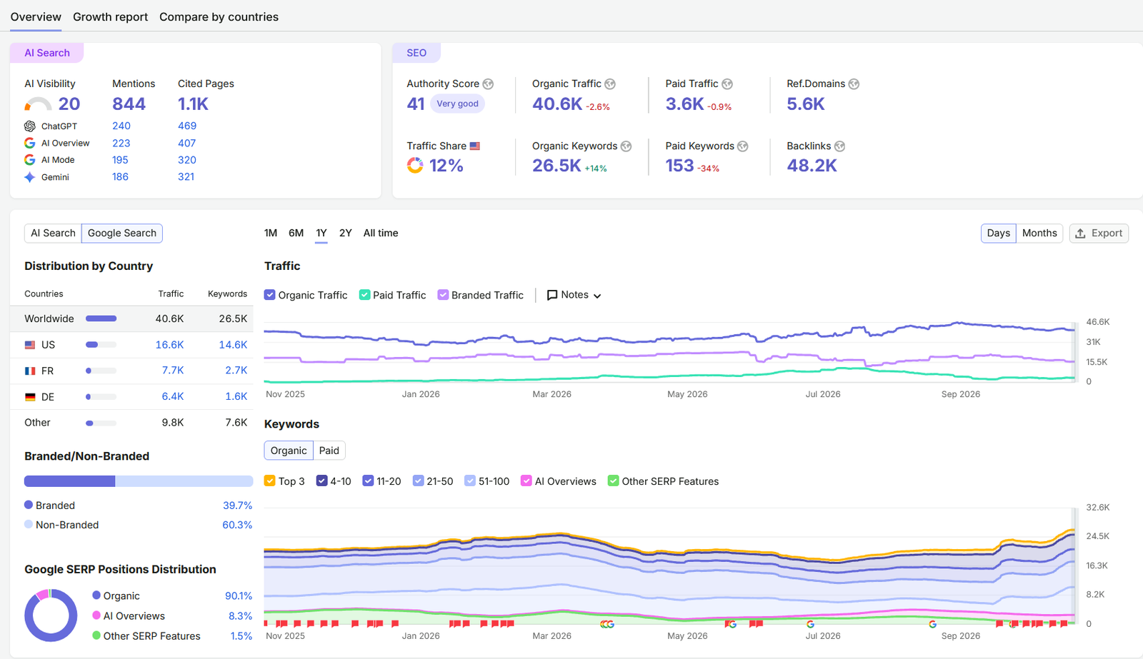Toggle the AI Overviews keywords checkbox
The image size is (1143, 659).
[x=526, y=481]
